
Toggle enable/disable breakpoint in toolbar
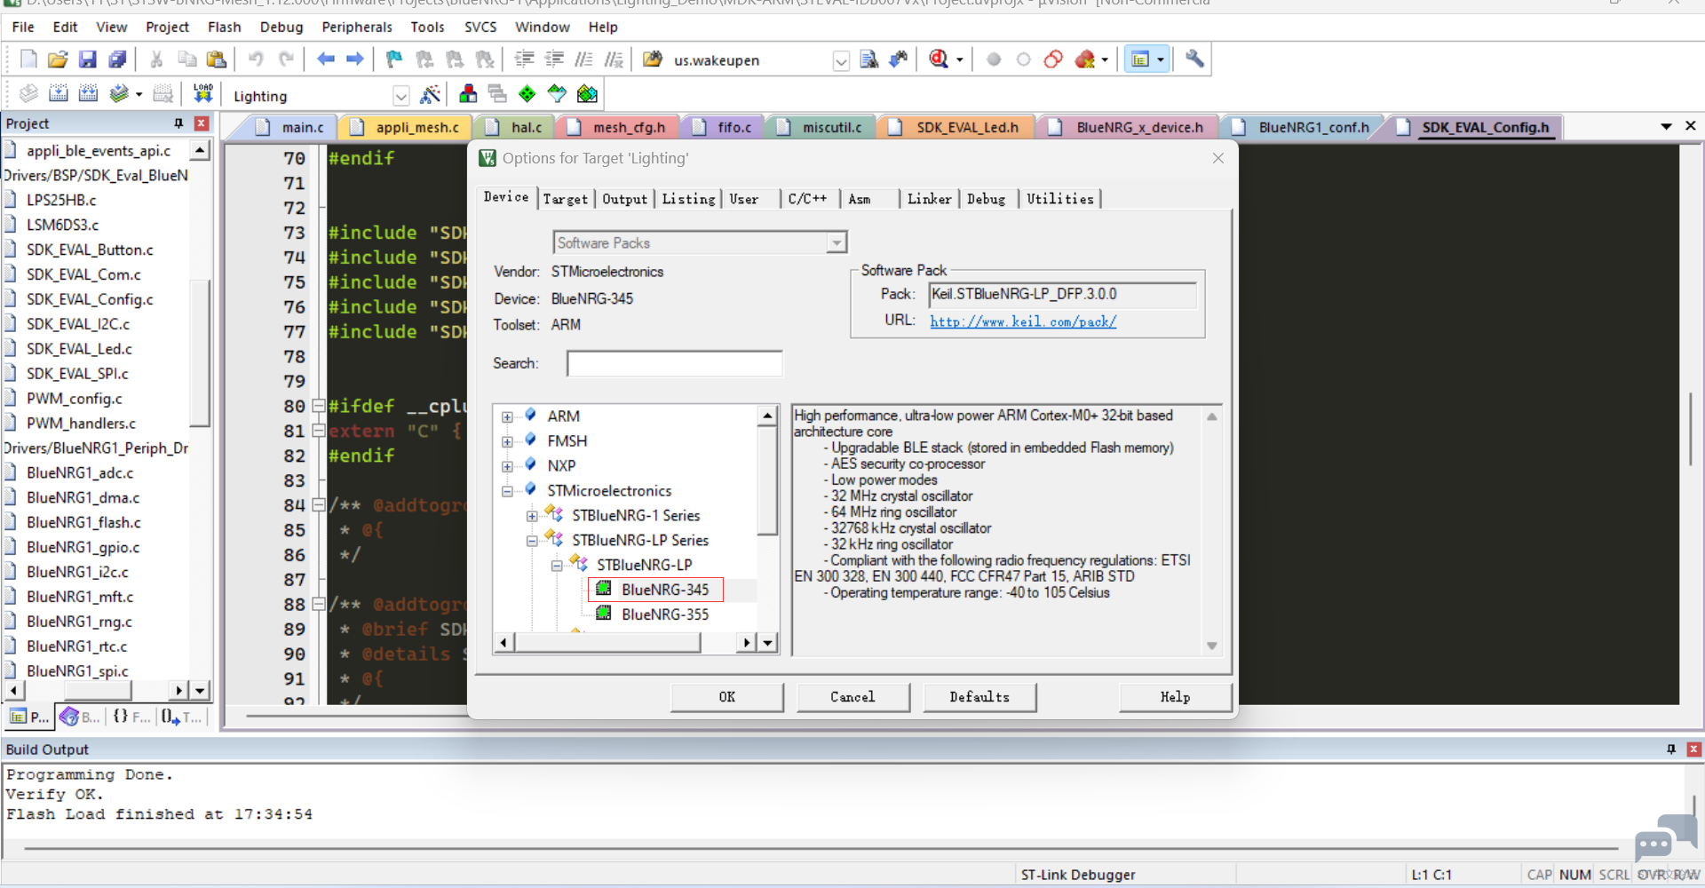(1023, 59)
